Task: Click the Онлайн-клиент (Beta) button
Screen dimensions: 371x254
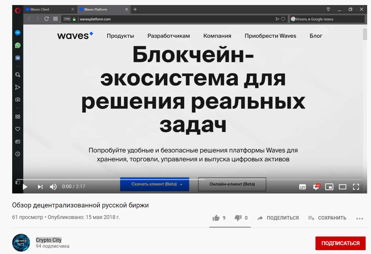Action: pyautogui.click(x=232, y=184)
